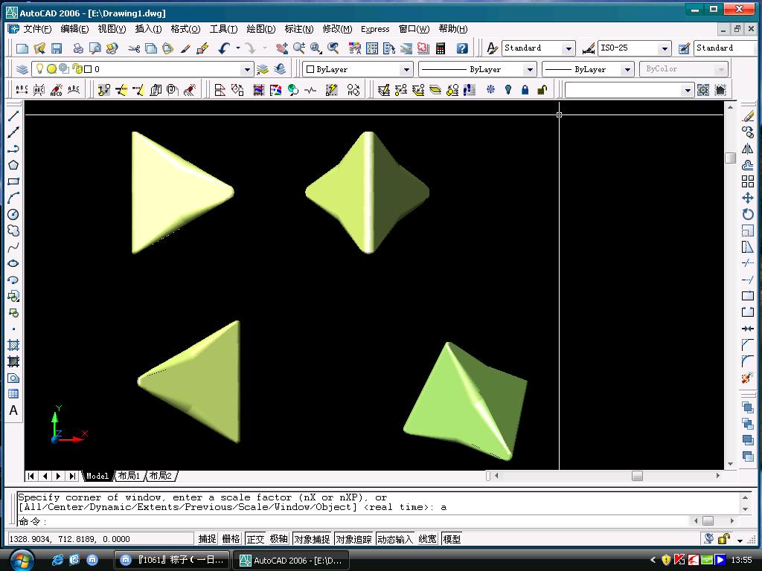Expand the layer 0 dropdown list

pos(247,69)
